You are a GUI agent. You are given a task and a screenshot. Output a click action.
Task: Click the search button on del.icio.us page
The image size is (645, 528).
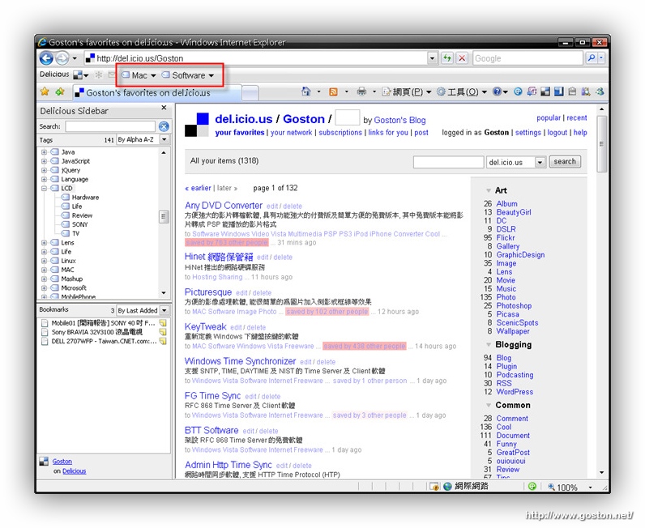pos(564,162)
